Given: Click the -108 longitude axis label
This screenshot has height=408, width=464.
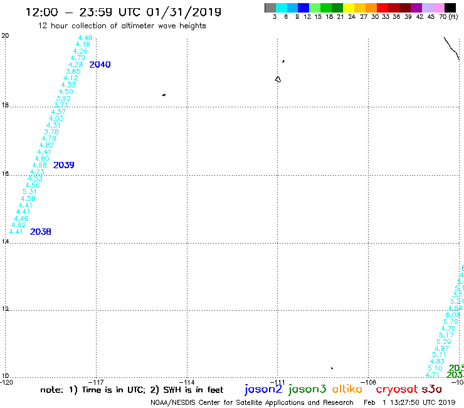Looking at the screenshot, I should coord(369,382).
